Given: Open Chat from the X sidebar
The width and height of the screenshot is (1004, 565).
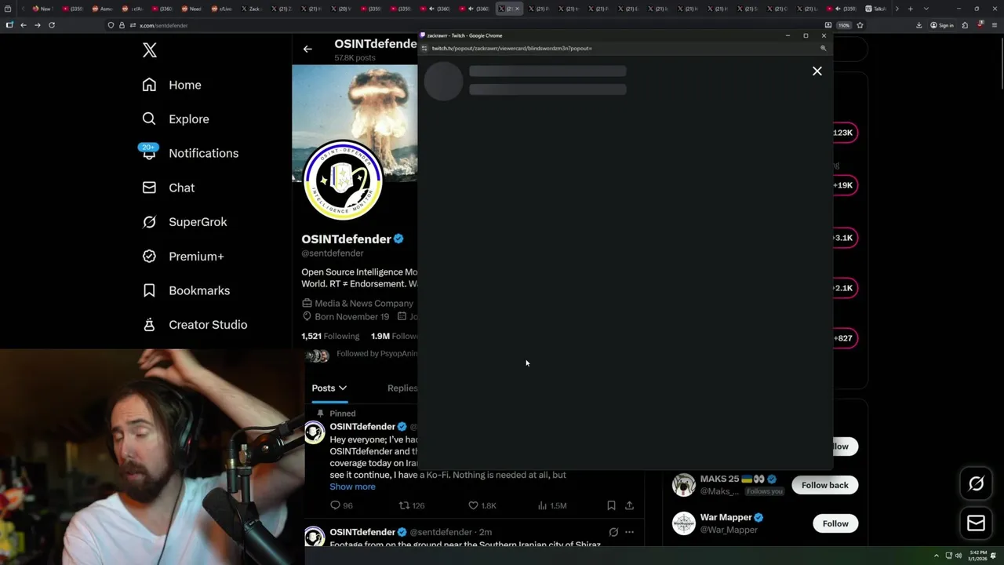Looking at the screenshot, I should [x=168, y=188].
